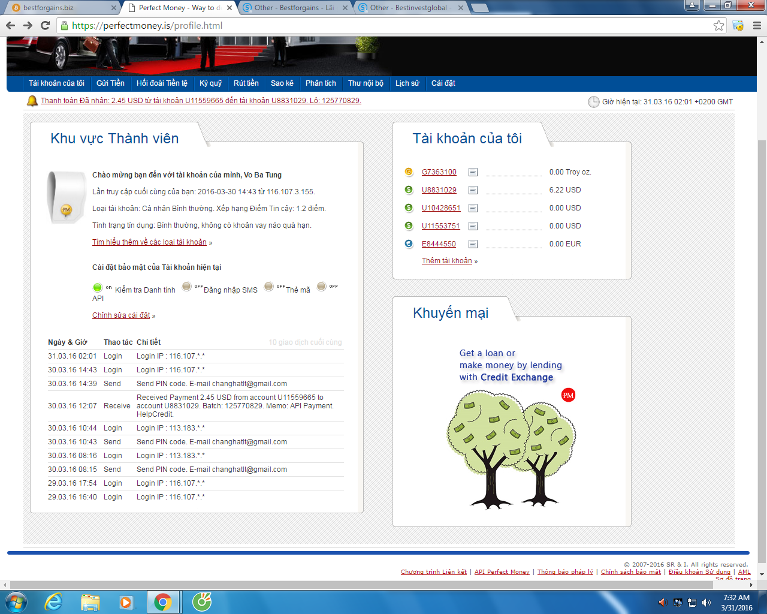767x614 pixels.
Task: Bookmark this page with the star icon
Action: (x=718, y=25)
